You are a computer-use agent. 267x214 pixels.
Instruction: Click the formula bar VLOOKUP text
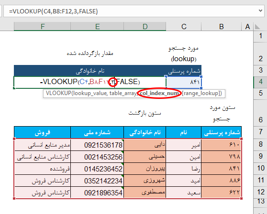click(54, 11)
